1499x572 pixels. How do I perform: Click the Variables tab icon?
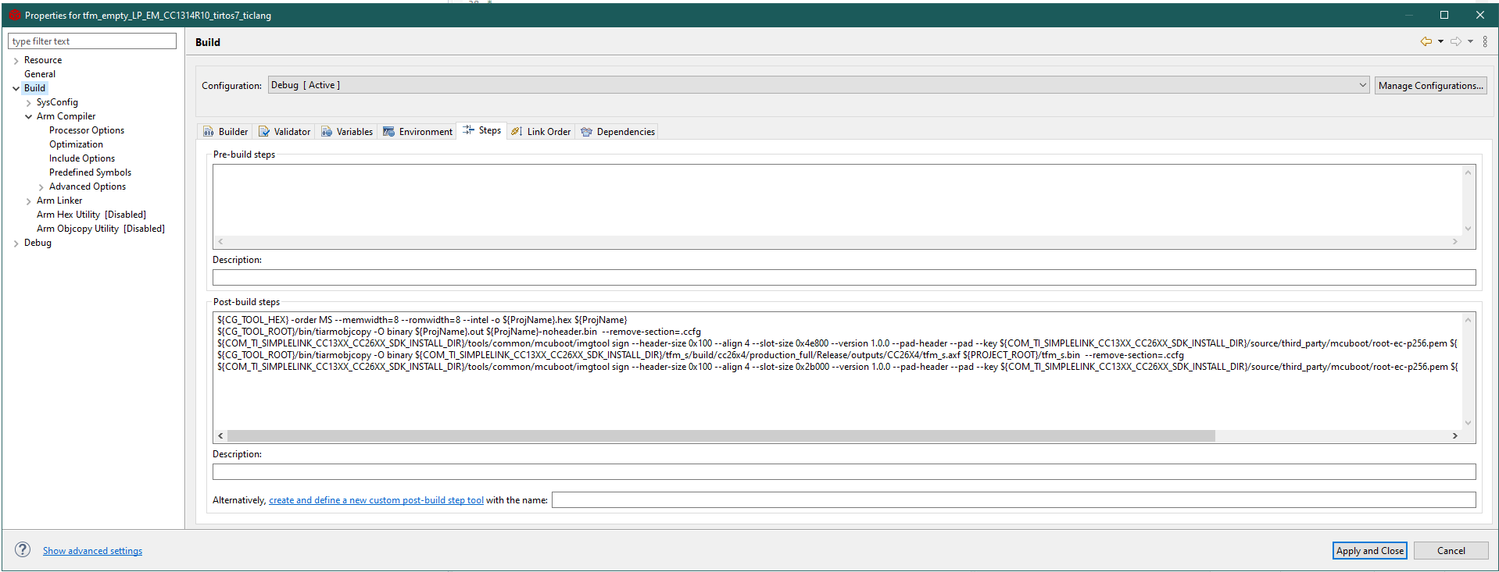[x=327, y=132]
